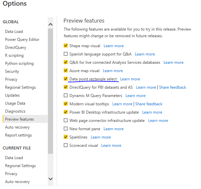
Task: Follow Learn more for Q&A Analysis Services
Action: coord(174,62)
